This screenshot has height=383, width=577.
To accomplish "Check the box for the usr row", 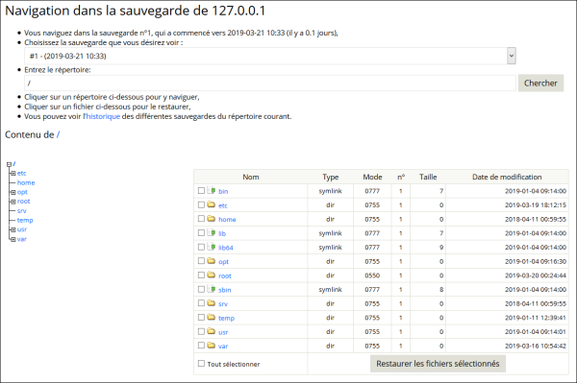I will coord(201,331).
